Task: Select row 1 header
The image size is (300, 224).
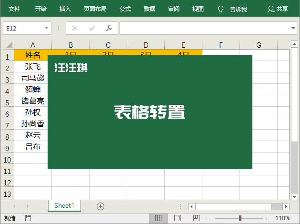Action: [x=7, y=55]
